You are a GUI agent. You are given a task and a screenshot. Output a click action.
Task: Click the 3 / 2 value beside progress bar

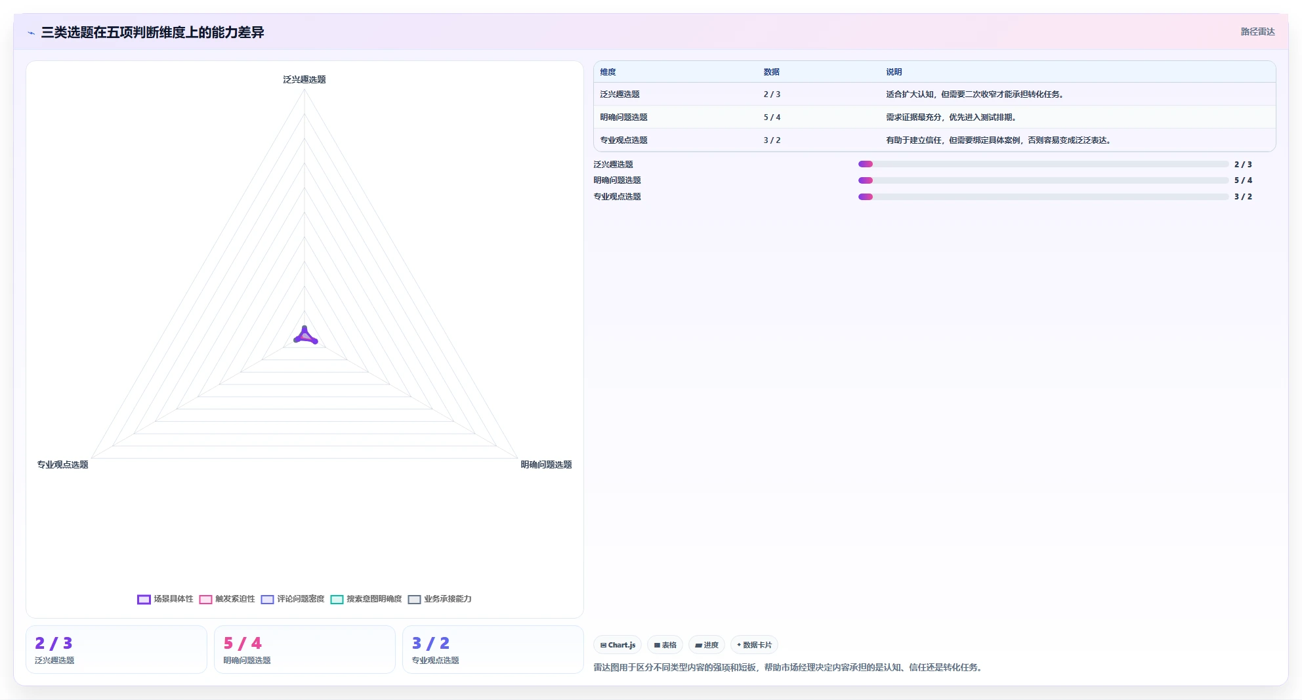[x=1243, y=197]
